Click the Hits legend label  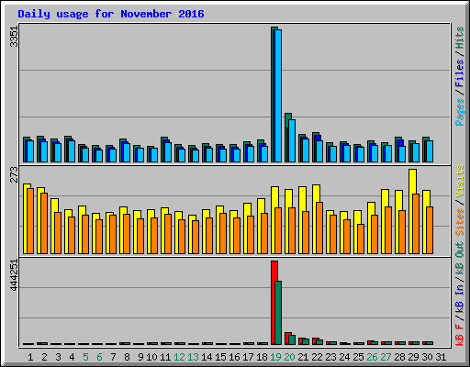pos(459,38)
